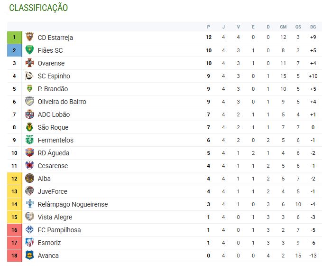
Task: Click the SC Espinho team logo
Action: pyautogui.click(x=29, y=76)
